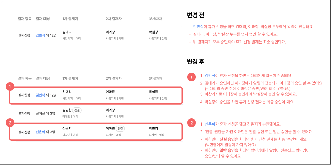
Task: Click the 변경 전 section heading
Action: point(195,15)
